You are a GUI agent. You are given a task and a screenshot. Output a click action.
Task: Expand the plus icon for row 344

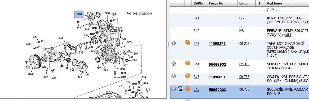click(x=173, y=64)
